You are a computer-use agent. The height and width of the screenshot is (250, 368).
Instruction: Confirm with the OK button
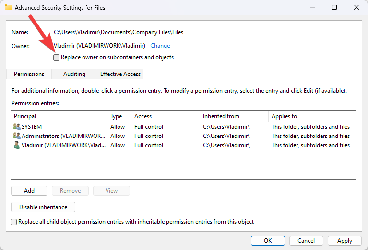pyautogui.click(x=268, y=241)
